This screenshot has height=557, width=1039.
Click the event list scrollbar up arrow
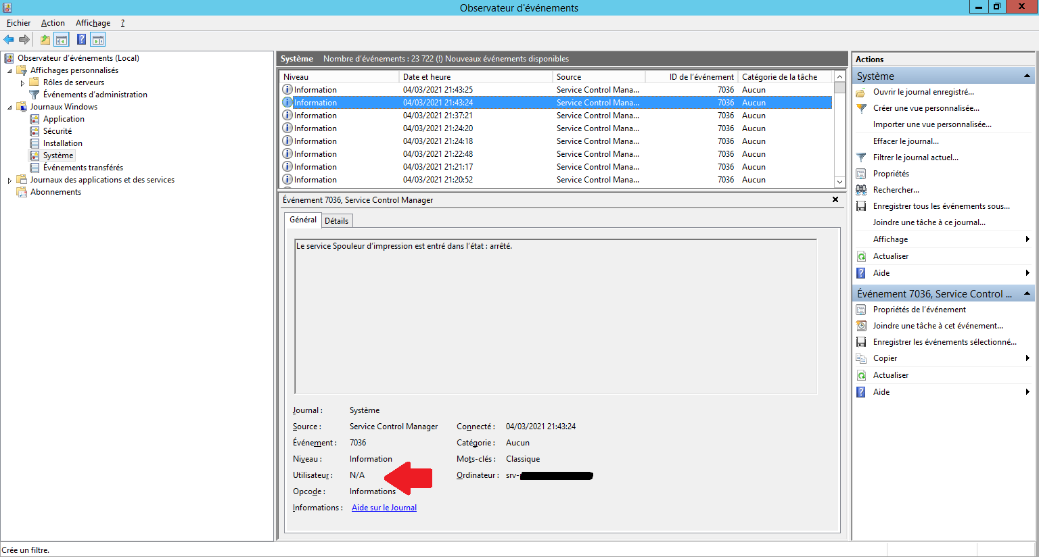pyautogui.click(x=839, y=76)
